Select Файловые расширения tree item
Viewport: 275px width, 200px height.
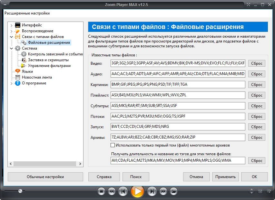click(49, 43)
